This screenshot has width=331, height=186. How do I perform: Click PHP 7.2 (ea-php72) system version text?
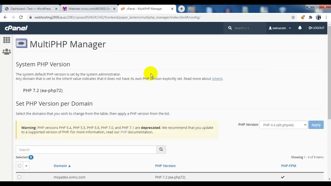pyautogui.click(x=43, y=90)
